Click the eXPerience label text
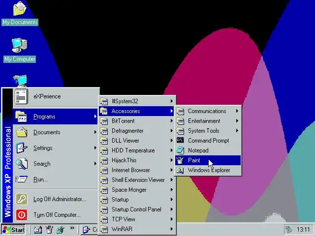 click(x=47, y=96)
